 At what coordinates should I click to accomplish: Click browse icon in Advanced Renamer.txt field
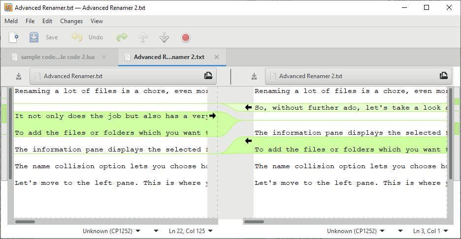208,76
